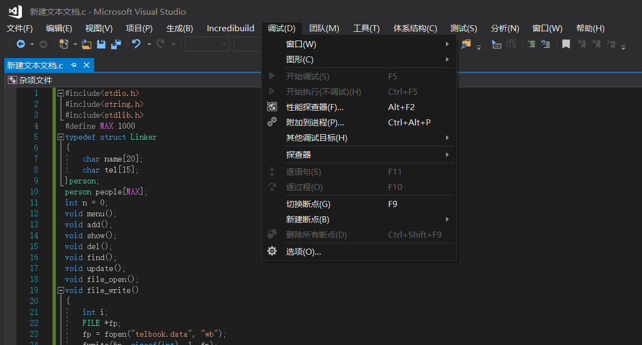Click the Performance Profiler chart icon
The image size is (642, 345).
[272, 107]
